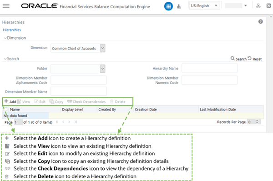
Task: Click the cut-off icon at far right of header
Action: [x=269, y=6]
